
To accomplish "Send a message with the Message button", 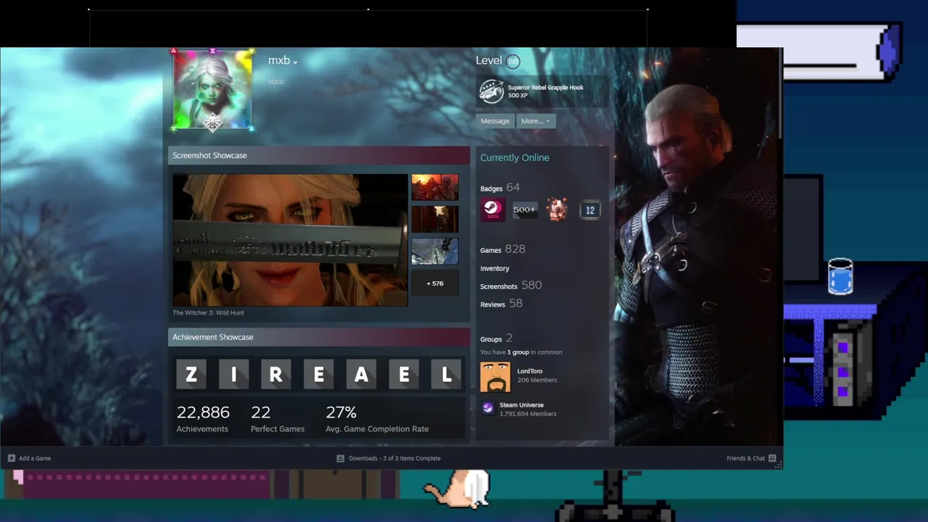I will [495, 121].
